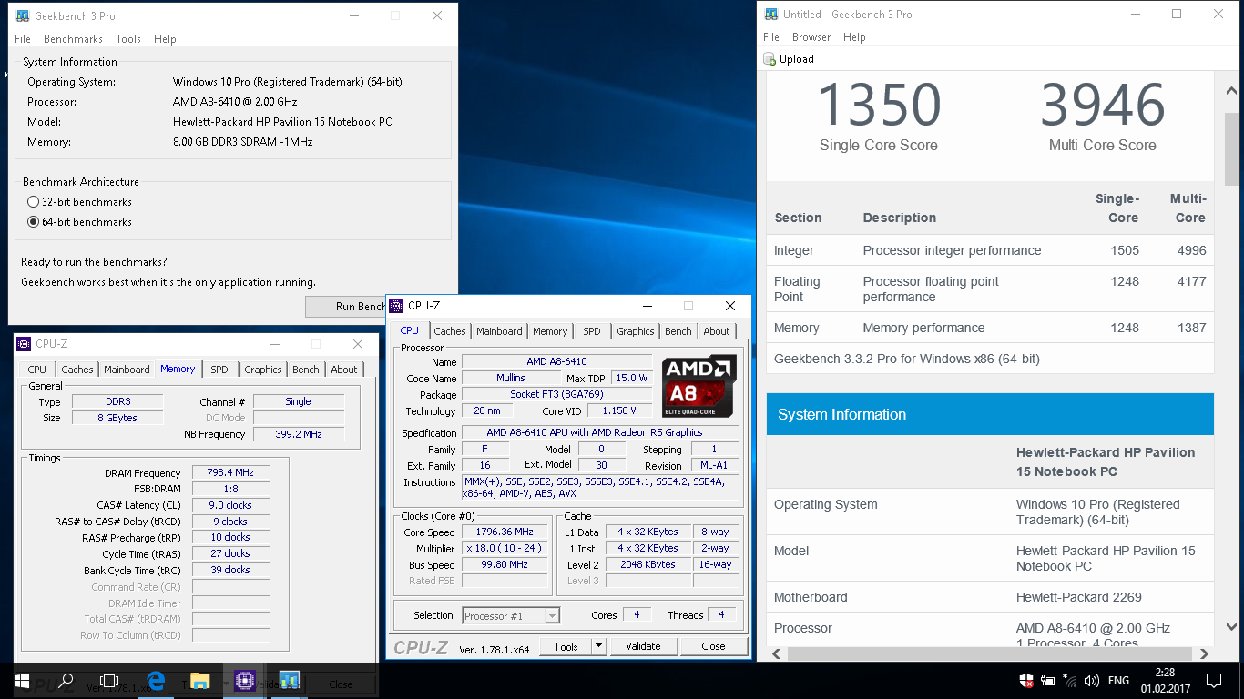Open Caches tab in memory CPU-Z window
1244x699 pixels.
point(77,370)
